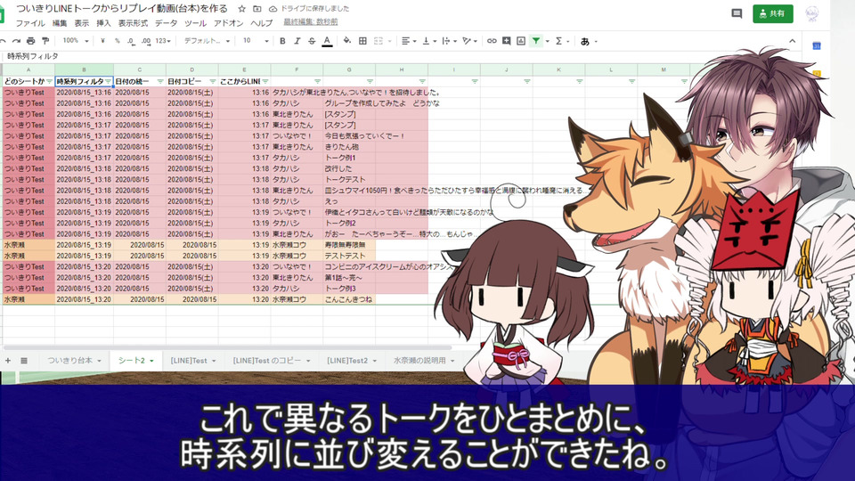Open the comment history icon
Screen dimensions: 855x481
[x=737, y=13]
